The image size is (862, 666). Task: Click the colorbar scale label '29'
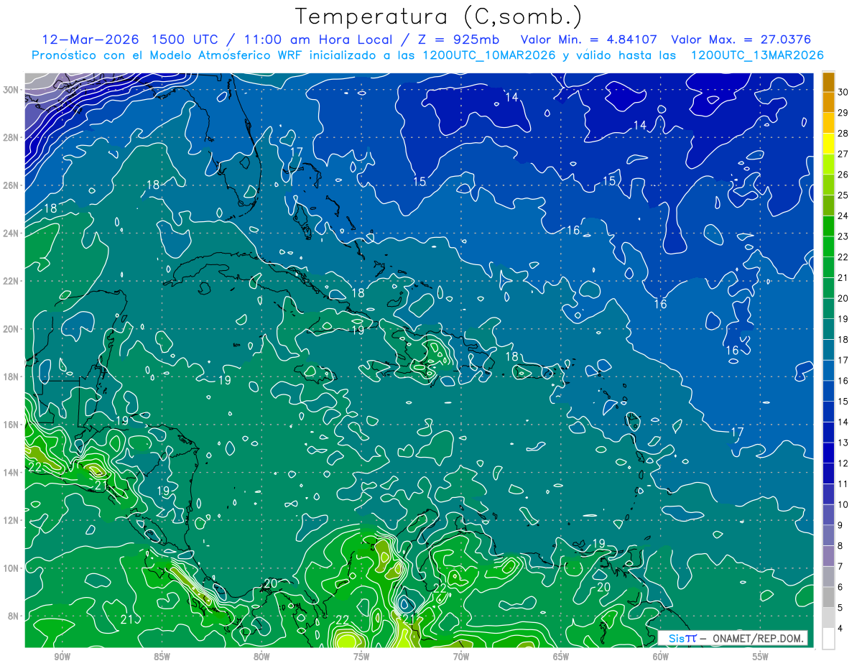[843, 113]
